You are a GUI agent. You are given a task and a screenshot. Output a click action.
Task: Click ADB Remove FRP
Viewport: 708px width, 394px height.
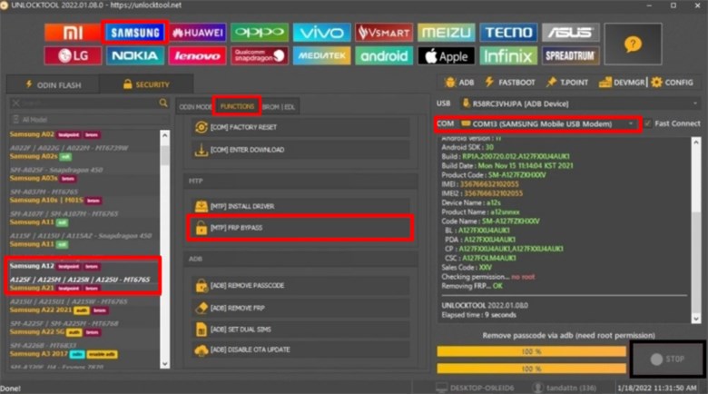point(301,308)
